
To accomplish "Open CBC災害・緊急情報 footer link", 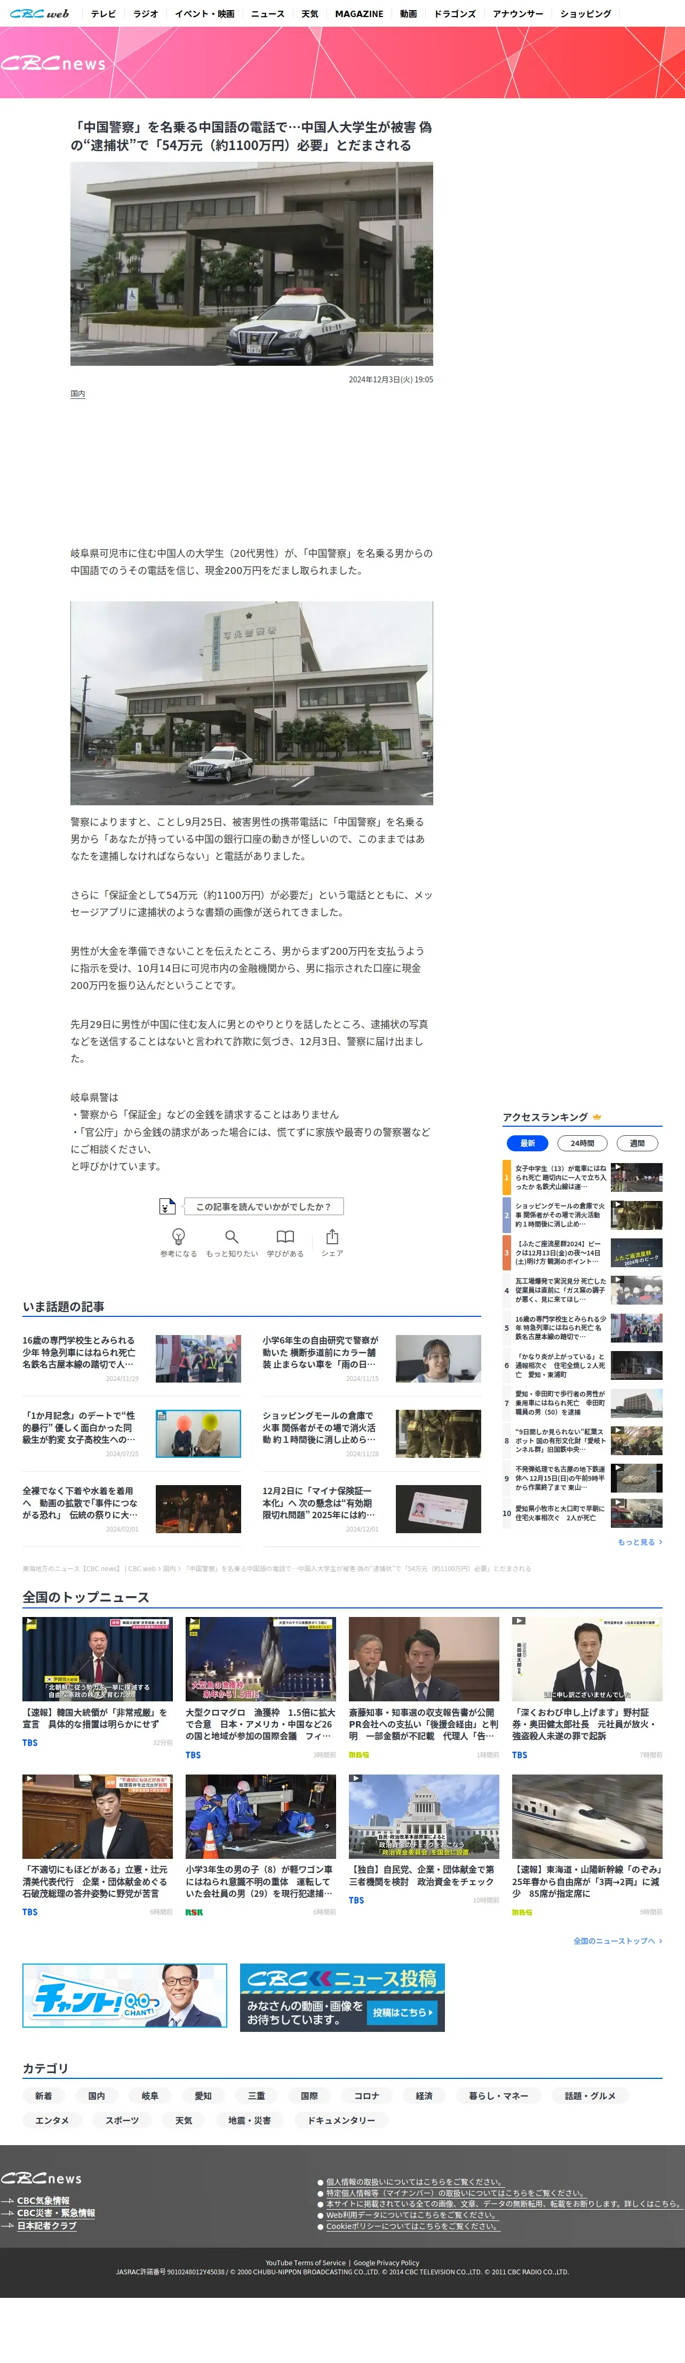I will pos(56,2213).
